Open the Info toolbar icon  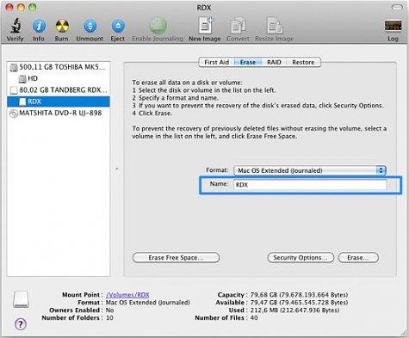click(x=39, y=26)
